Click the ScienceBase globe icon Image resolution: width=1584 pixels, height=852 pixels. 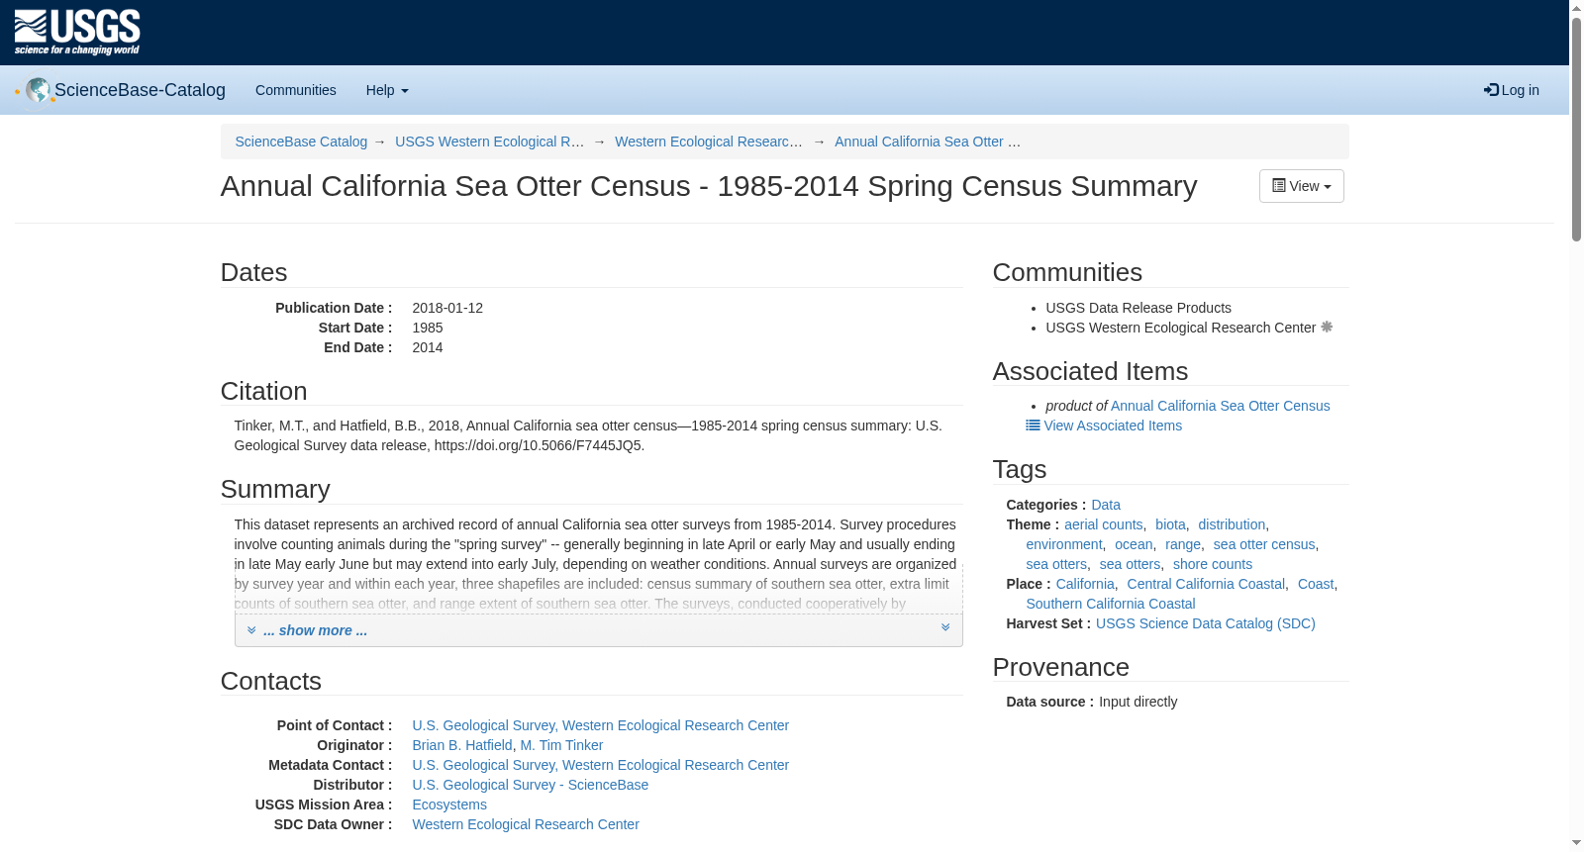[x=38, y=90]
